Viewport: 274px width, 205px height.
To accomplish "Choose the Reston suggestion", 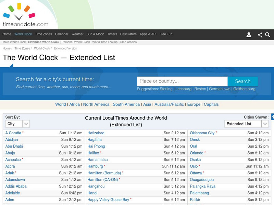I will point(200,89).
